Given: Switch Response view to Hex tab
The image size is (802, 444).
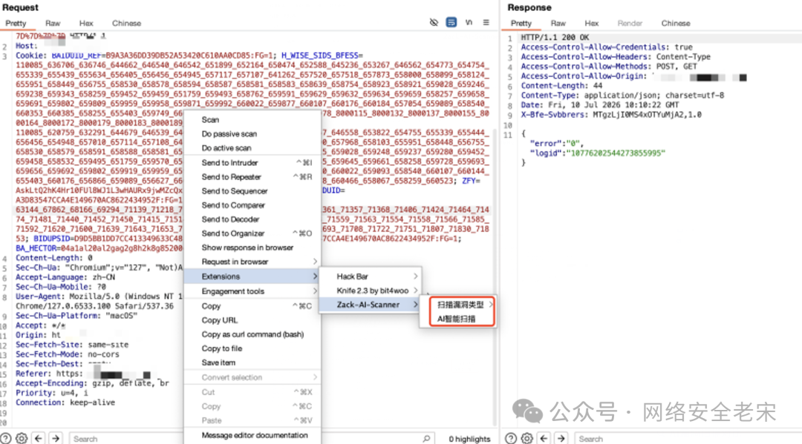Looking at the screenshot, I should 592,23.
